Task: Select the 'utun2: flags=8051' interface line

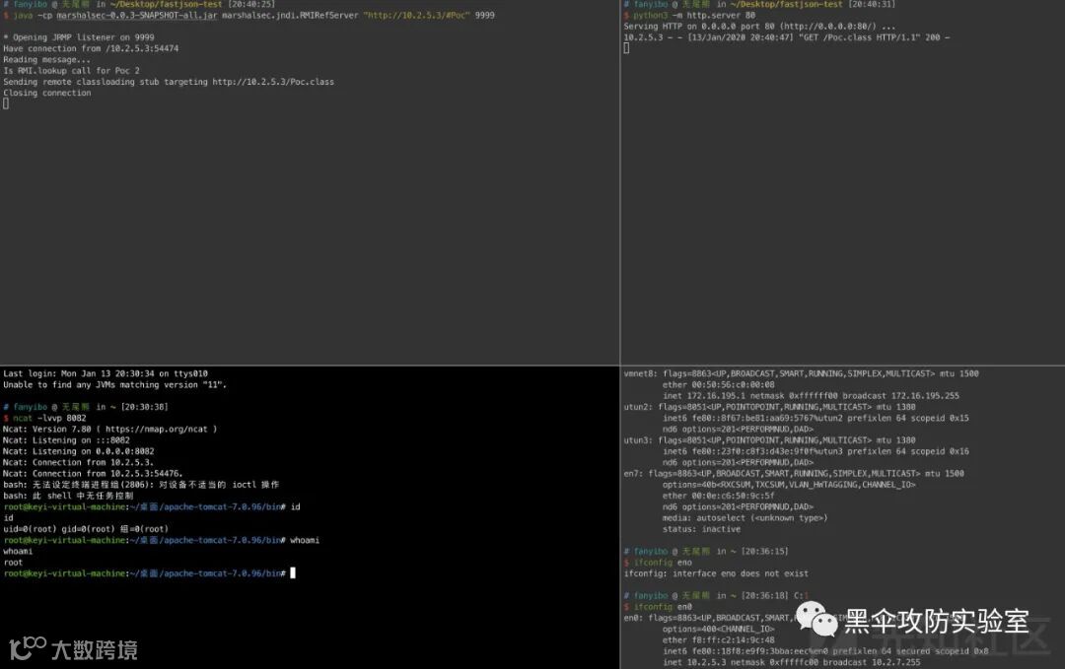Action: pyautogui.click(x=769, y=407)
